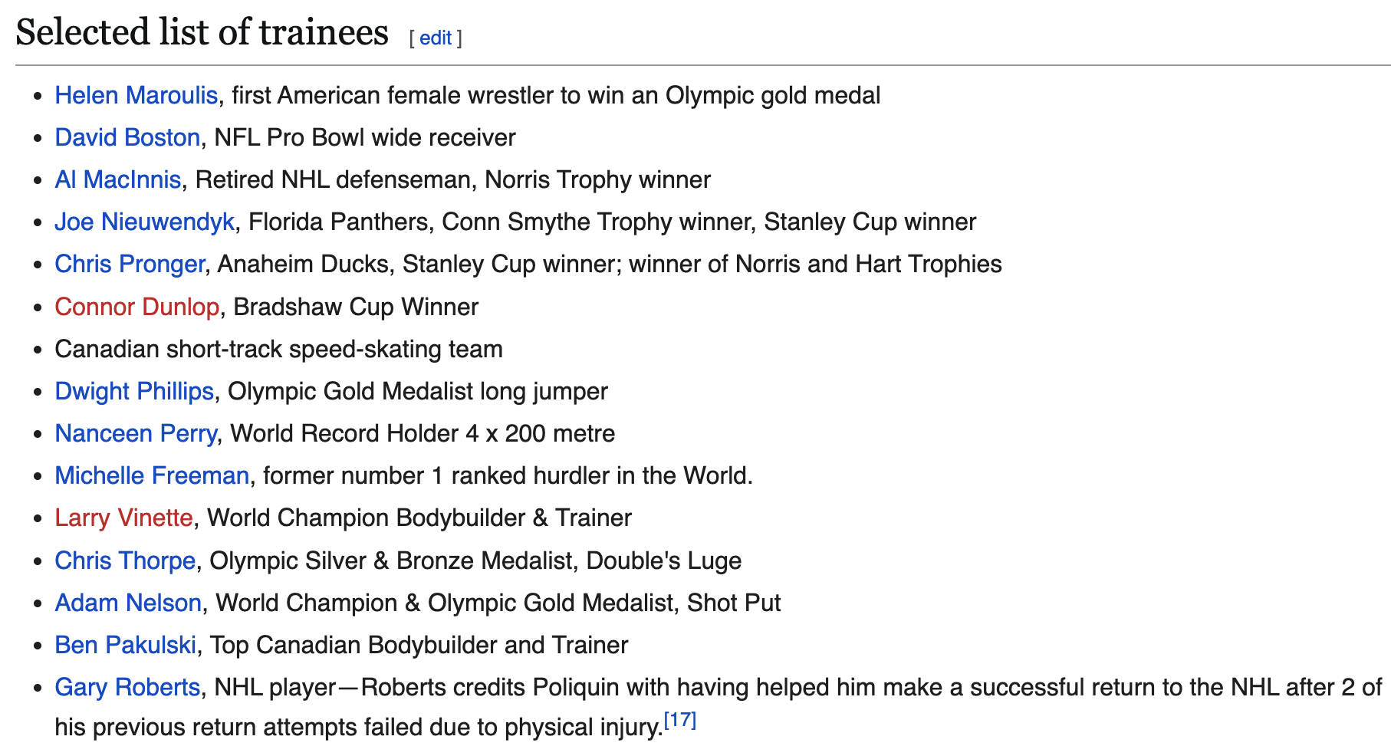Image resolution: width=1391 pixels, height=756 pixels.
Task: Open the Helen Maroulis article link
Action: click(x=136, y=96)
